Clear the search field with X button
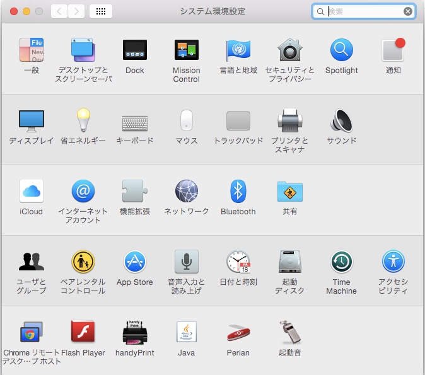The image size is (425, 375). 408,11
